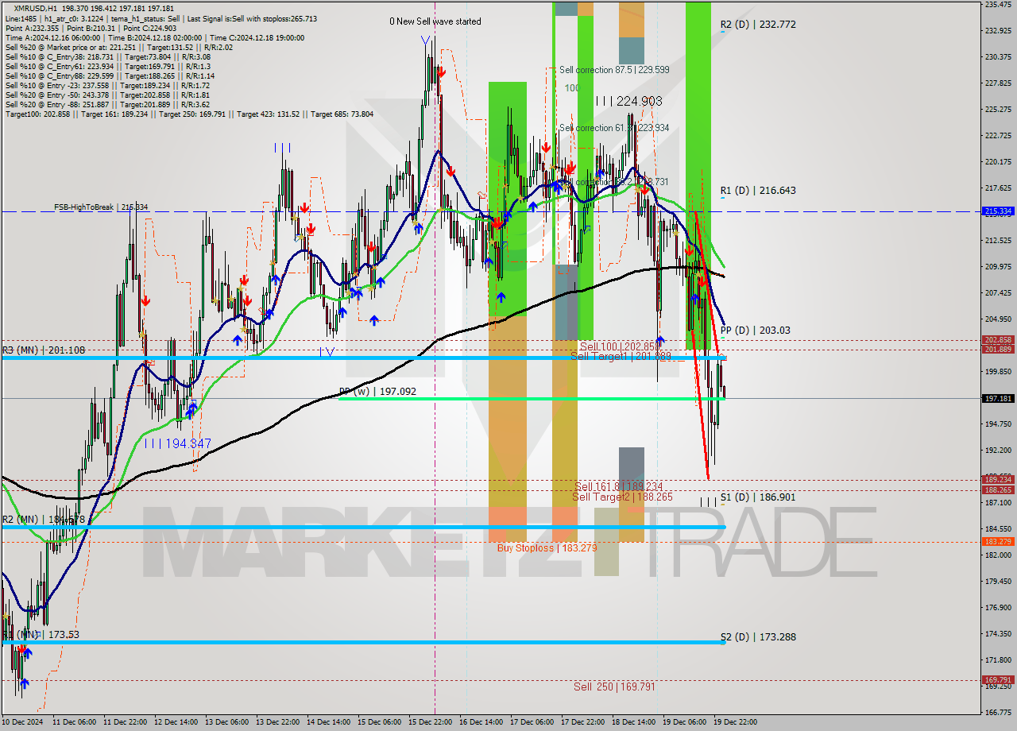Select the 'R2 (MN) | 184.578' label

(x=43, y=520)
